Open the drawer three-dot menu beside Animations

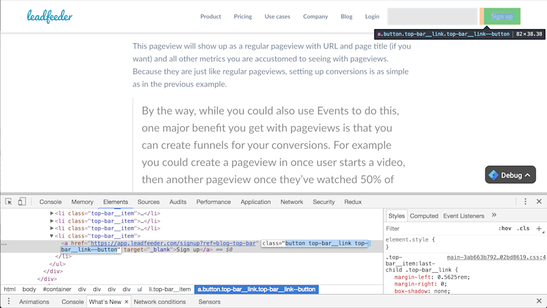coord(9,301)
